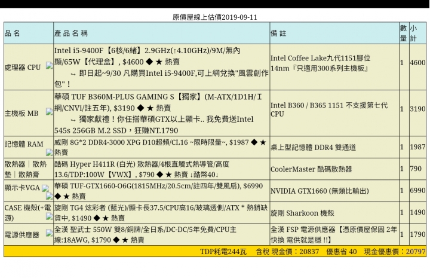Click the quantity 1 in CPU row
This screenshot has width=430, height=278.
(x=402, y=63)
